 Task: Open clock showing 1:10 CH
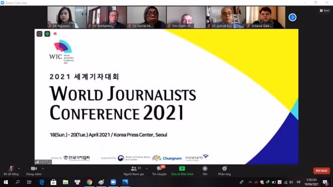(311, 182)
